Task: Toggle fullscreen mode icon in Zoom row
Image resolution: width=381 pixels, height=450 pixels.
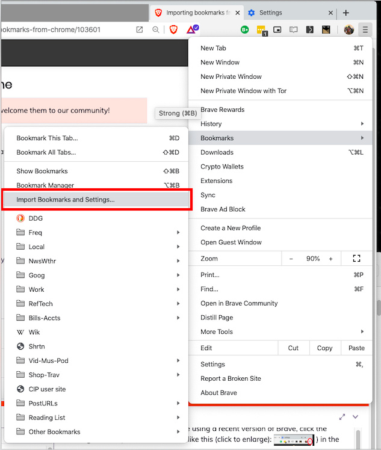Action: [x=356, y=258]
